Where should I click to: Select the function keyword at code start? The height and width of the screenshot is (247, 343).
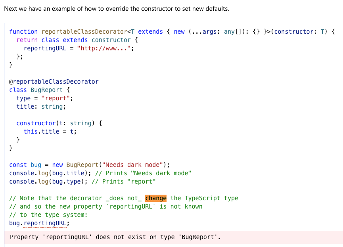[x=23, y=31]
